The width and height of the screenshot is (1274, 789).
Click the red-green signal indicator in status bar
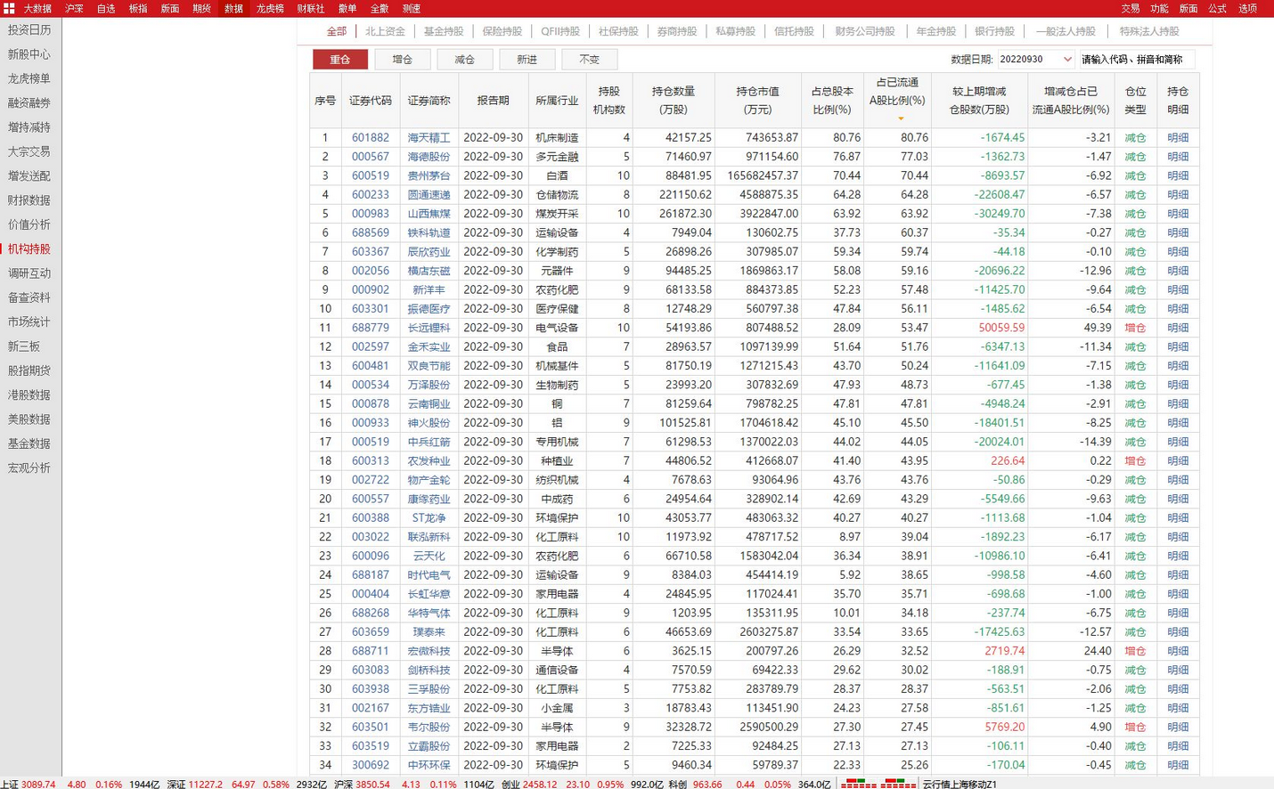tap(878, 784)
